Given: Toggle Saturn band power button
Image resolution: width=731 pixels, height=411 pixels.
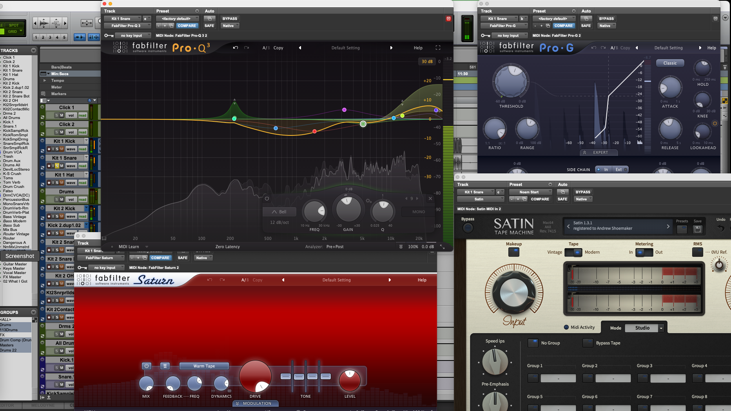Looking at the screenshot, I should coord(147,366).
